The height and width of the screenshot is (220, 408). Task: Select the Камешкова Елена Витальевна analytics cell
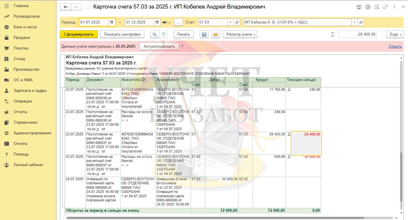pyautogui.click(x=173, y=192)
